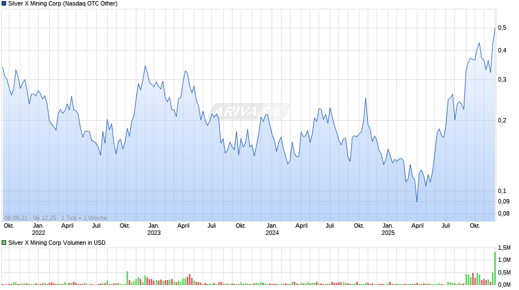
Task: Click the price axis label '0,3'
Action: [x=502, y=80]
